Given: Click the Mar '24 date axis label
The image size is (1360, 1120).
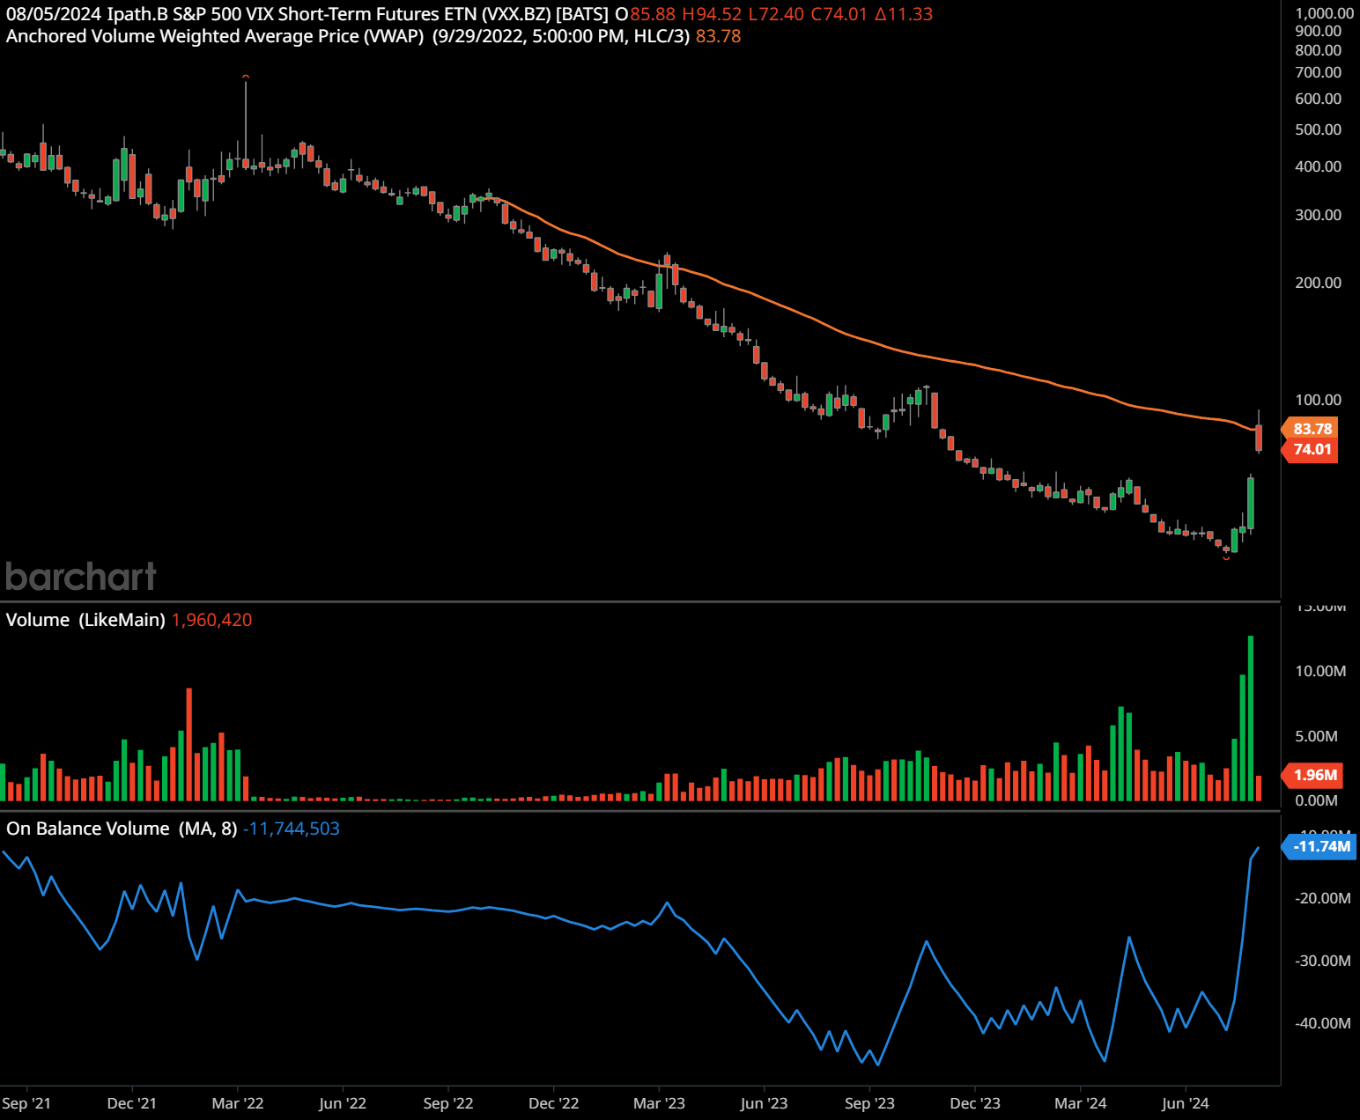Looking at the screenshot, I should [1081, 1103].
